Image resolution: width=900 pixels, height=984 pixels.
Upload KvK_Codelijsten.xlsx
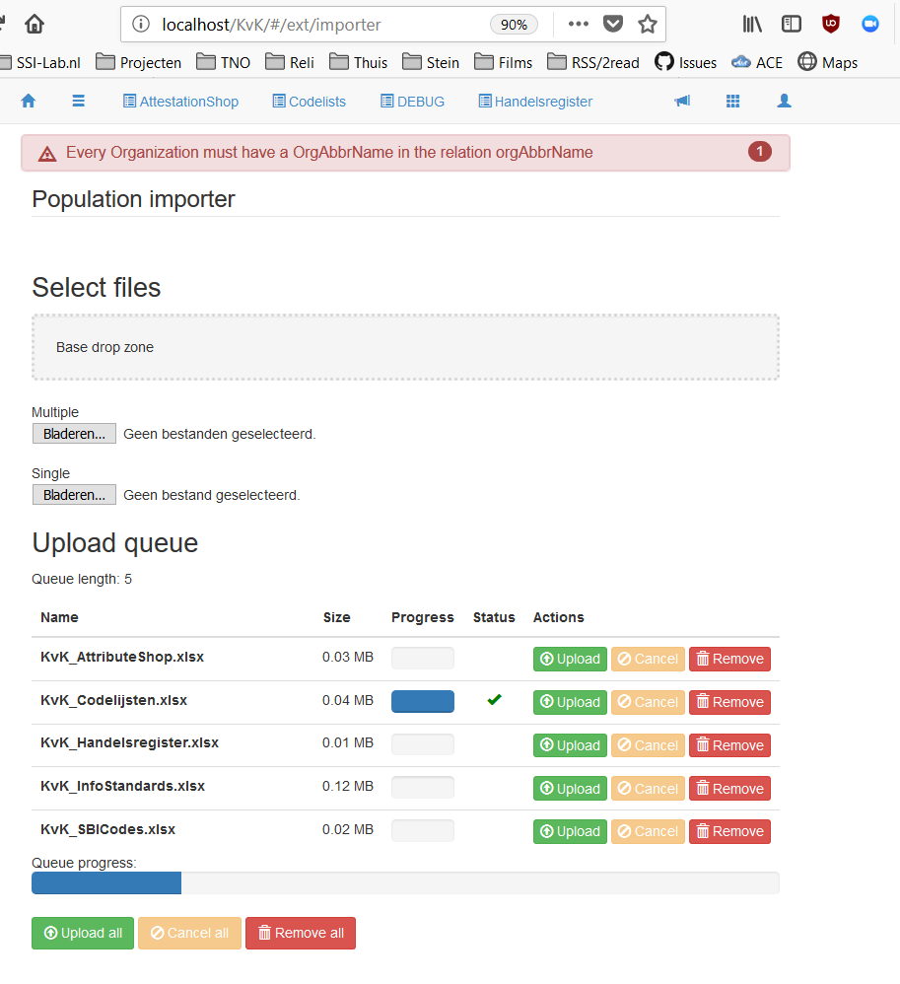[570, 702]
